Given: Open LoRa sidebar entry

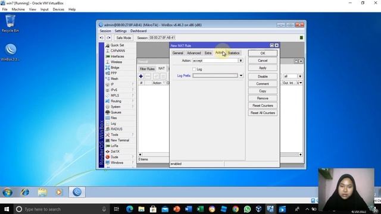Looking at the screenshot, I should tap(114, 146).
